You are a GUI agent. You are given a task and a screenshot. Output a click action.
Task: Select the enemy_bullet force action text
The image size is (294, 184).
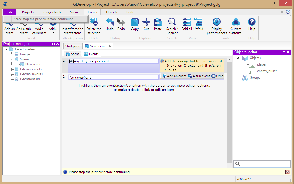coord(194,66)
